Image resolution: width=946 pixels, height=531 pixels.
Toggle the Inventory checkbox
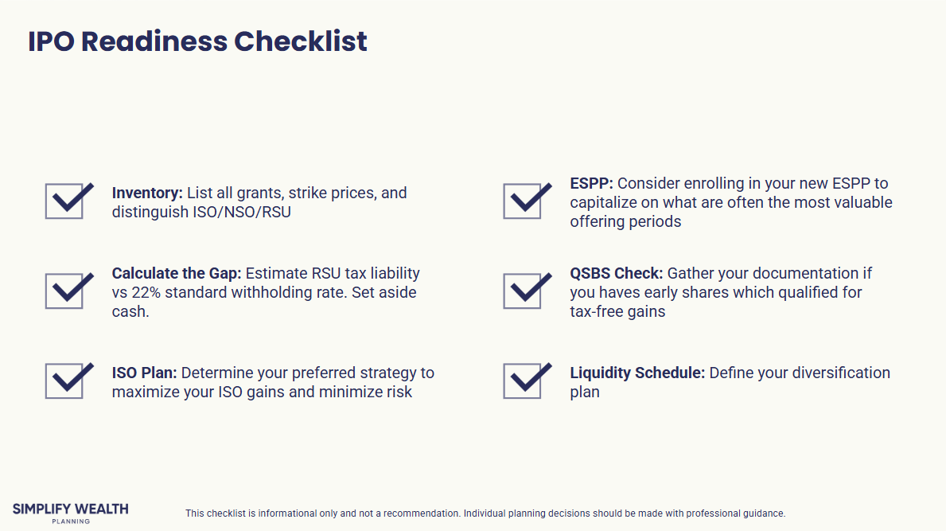(x=64, y=201)
